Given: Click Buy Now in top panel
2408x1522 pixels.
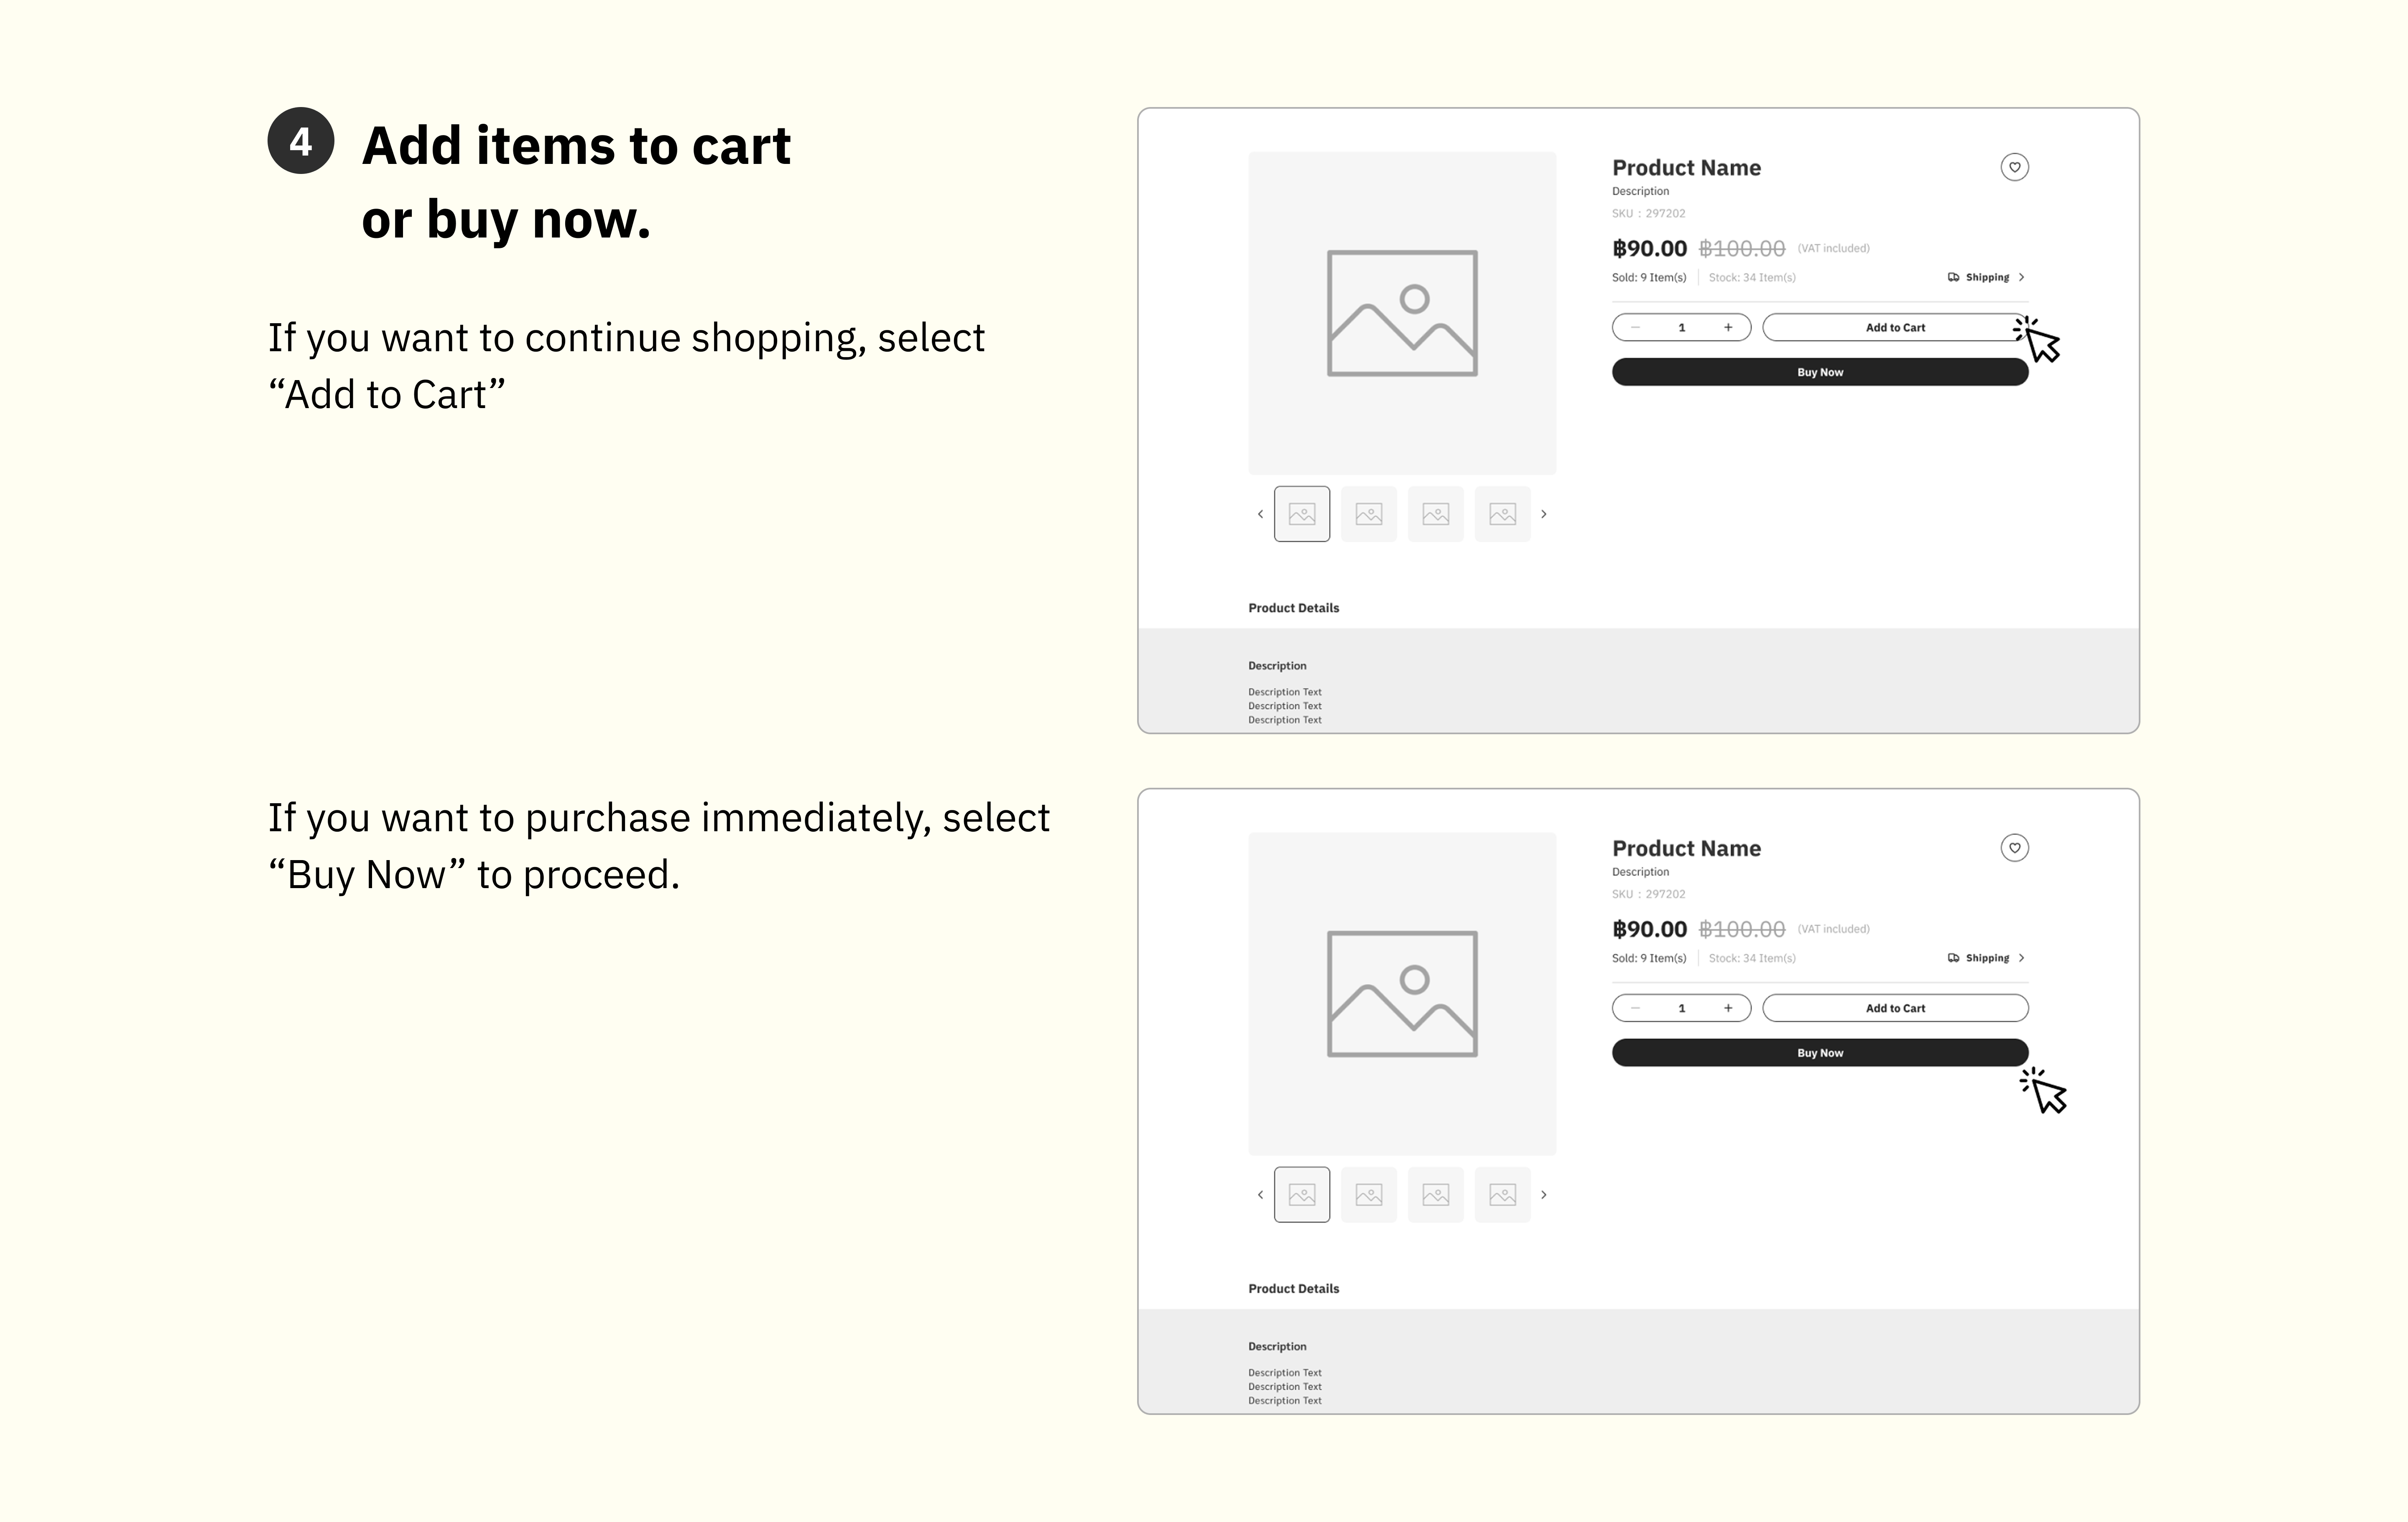Looking at the screenshot, I should click(1820, 372).
